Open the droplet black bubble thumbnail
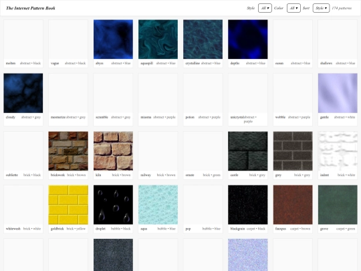This screenshot has height=271, width=361. [113, 205]
